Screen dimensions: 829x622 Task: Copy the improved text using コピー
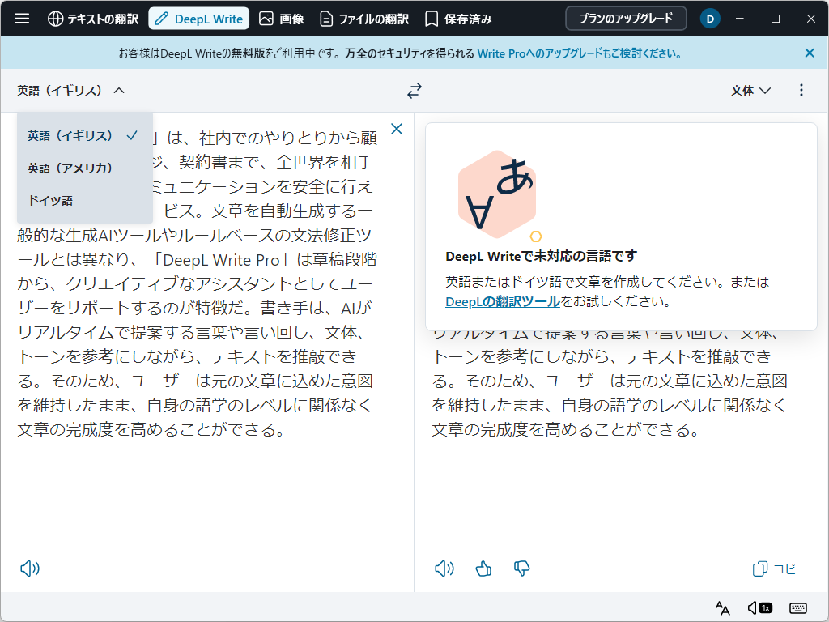coord(779,568)
